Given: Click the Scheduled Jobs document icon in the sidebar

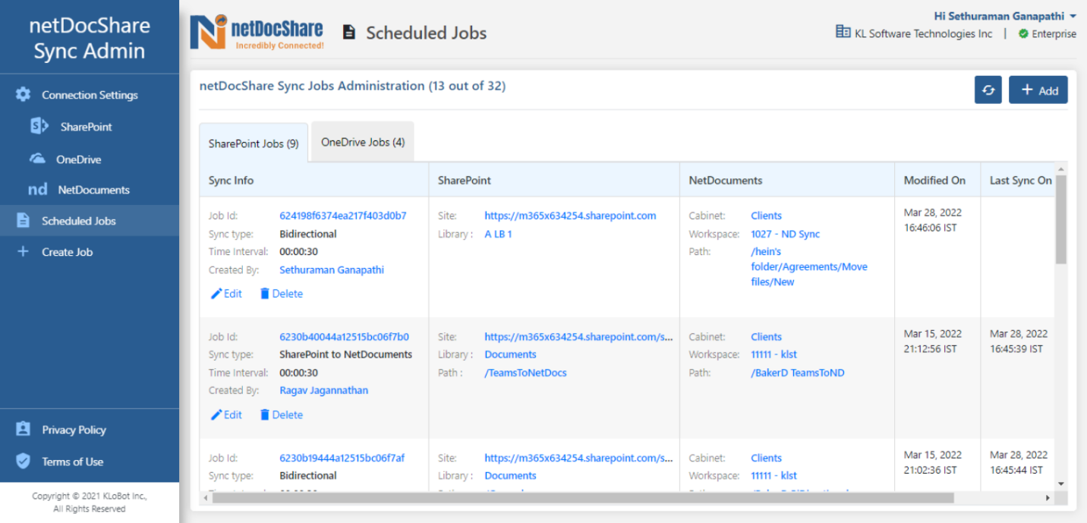Looking at the screenshot, I should [x=24, y=221].
